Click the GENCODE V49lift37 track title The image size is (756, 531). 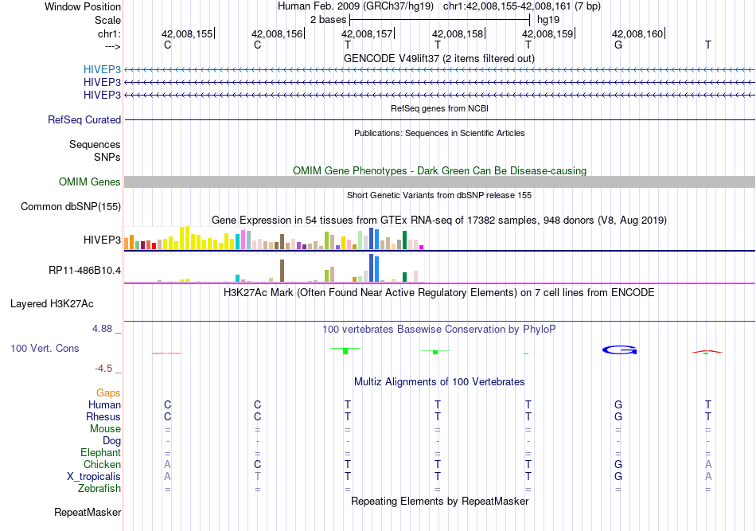pyautogui.click(x=439, y=58)
